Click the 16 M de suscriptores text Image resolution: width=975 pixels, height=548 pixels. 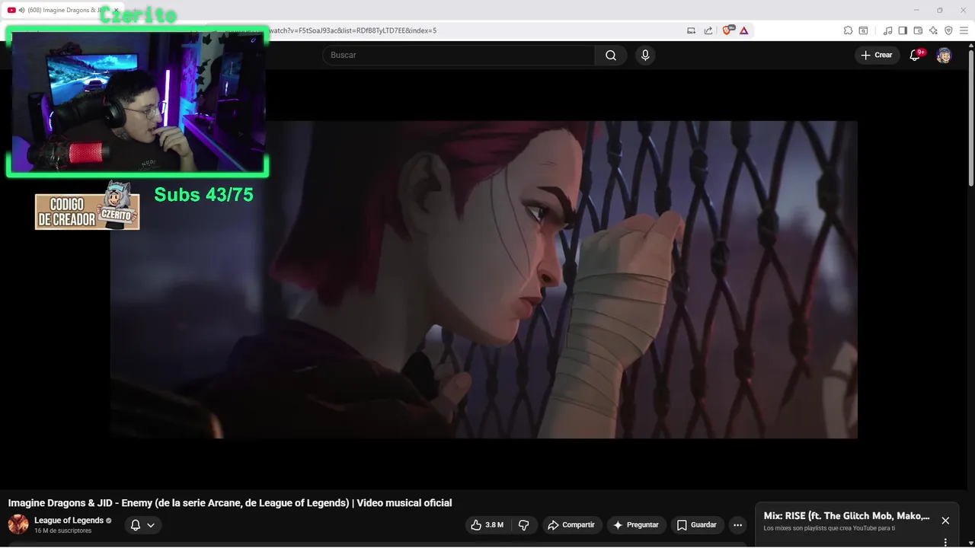[62, 530]
